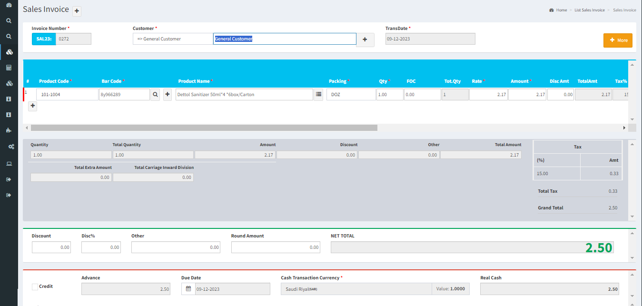642x306 pixels.
Task: Click the sign-out icon directly below the laptop
Action: tap(9, 179)
